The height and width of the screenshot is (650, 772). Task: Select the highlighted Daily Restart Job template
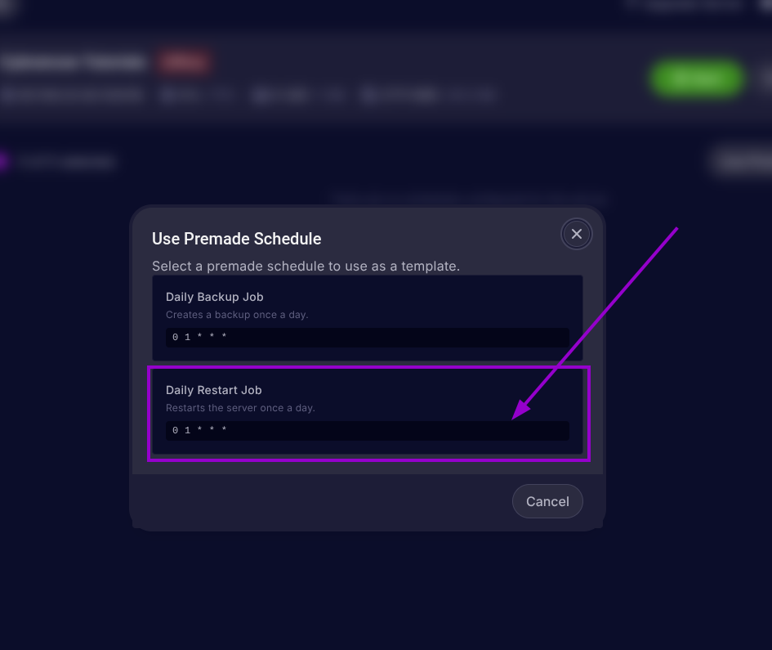pos(367,413)
